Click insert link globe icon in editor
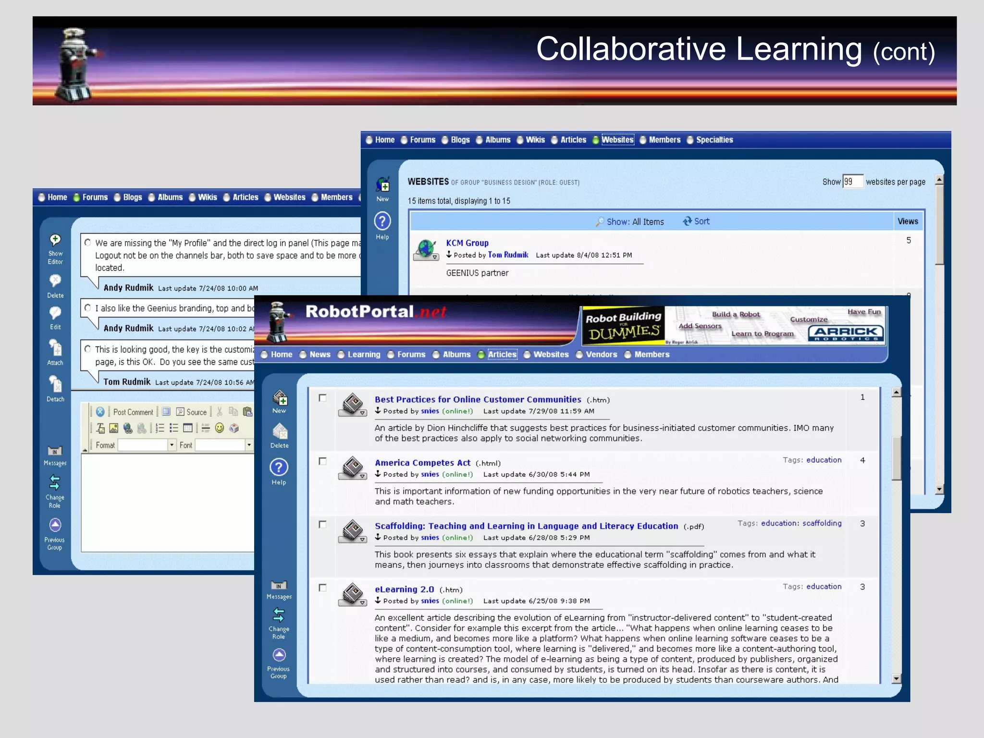Screen dimensions: 984x738 click(128, 428)
